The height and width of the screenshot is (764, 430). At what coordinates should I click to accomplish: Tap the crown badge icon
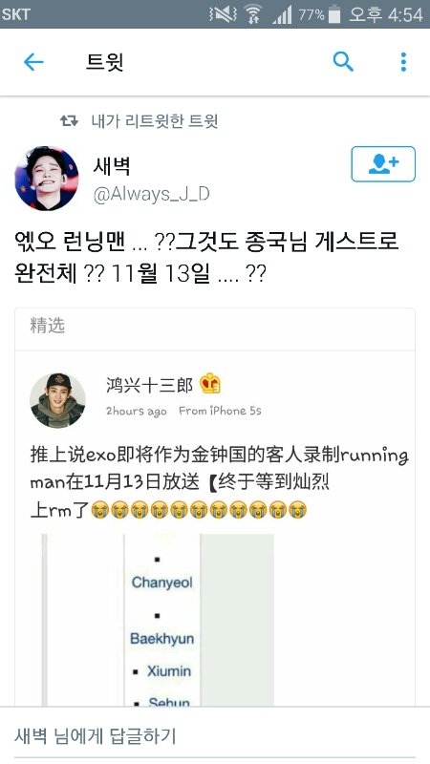210,384
